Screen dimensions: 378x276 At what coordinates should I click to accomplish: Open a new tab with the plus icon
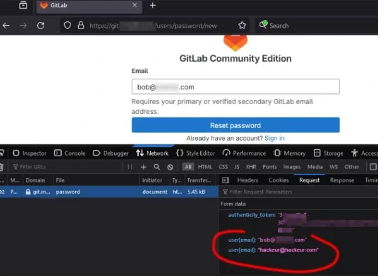pyautogui.click(x=152, y=5)
